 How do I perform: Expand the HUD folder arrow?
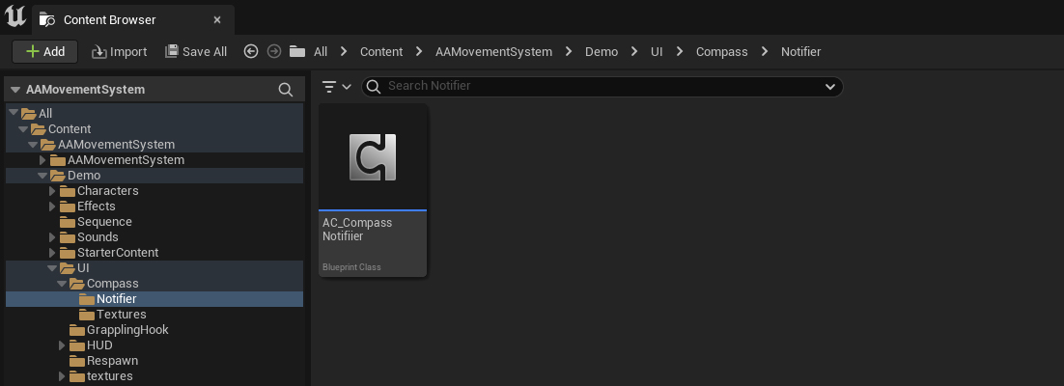(62, 345)
